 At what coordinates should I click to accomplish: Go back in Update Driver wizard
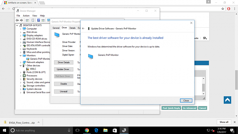pos(83,28)
